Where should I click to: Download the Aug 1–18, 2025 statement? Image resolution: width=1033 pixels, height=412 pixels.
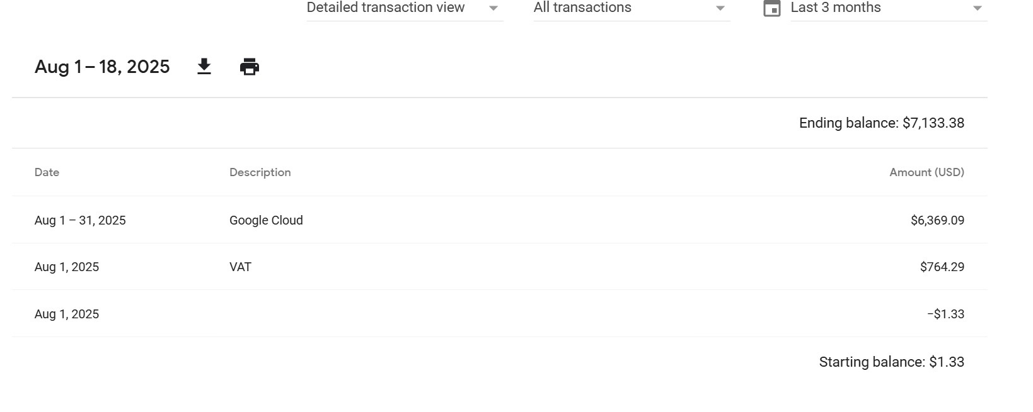pyautogui.click(x=204, y=67)
